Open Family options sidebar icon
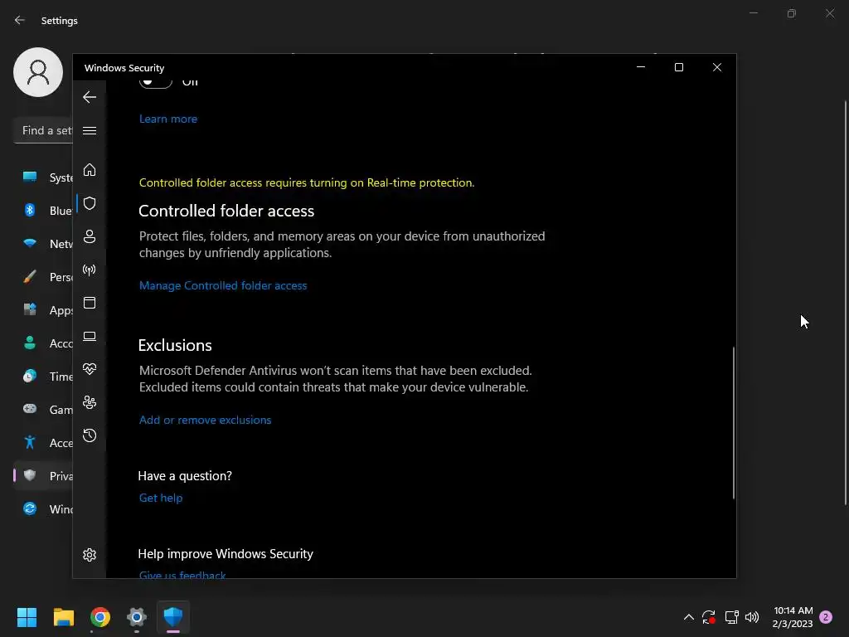The width and height of the screenshot is (849, 637). (90, 402)
